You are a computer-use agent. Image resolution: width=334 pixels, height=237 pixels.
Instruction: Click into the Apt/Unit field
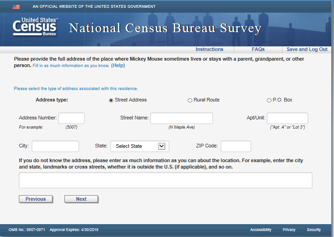[x=287, y=118]
